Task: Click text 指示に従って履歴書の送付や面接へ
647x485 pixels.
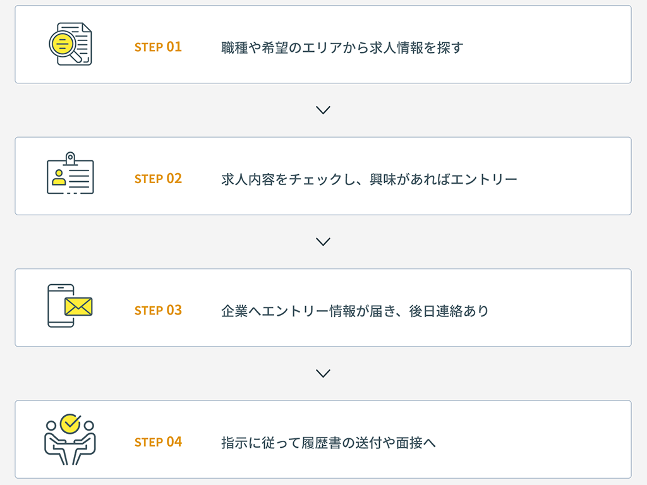Action: point(329,443)
